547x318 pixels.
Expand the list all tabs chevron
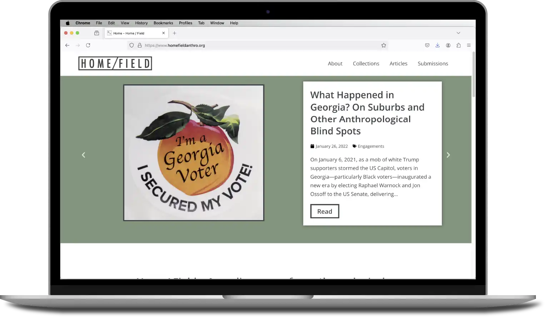[458, 33]
